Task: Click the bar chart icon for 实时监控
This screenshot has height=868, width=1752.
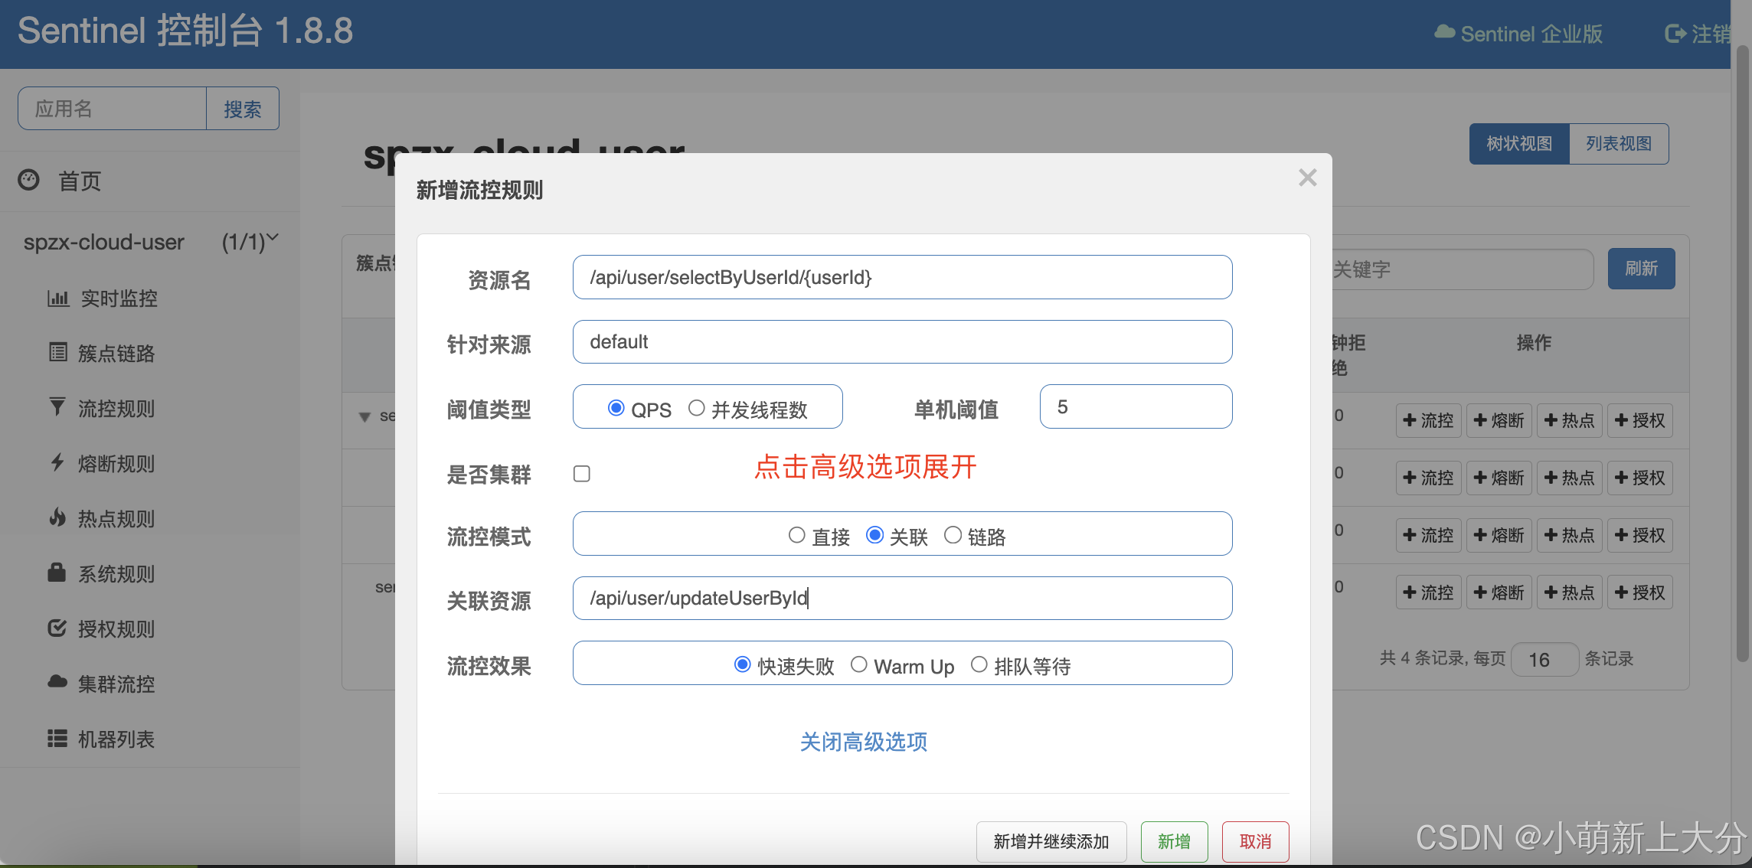Action: pos(58,299)
